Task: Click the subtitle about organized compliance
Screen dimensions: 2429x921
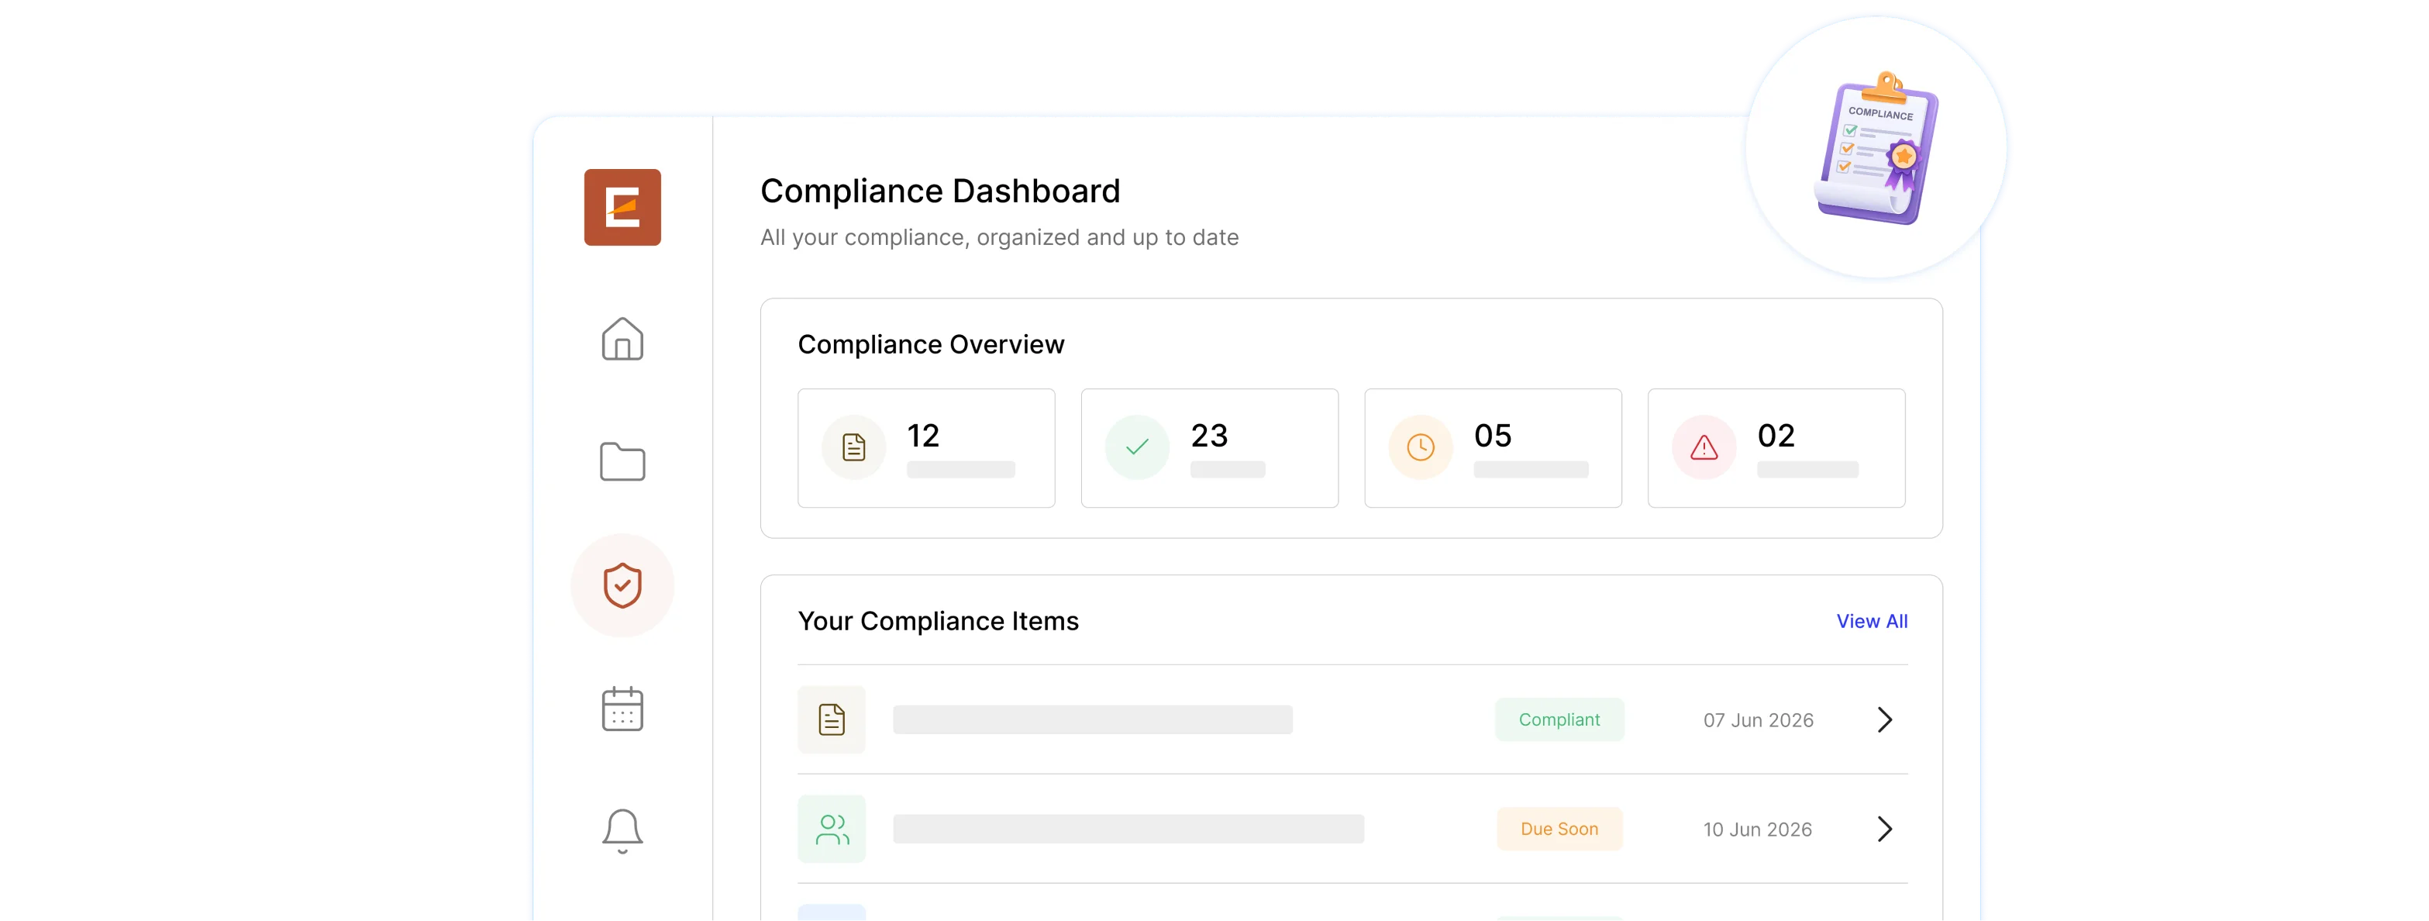Action: point(1000,237)
